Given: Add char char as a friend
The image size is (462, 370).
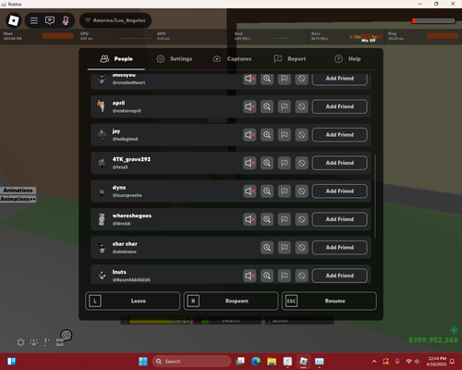Looking at the screenshot, I should click(x=340, y=248).
